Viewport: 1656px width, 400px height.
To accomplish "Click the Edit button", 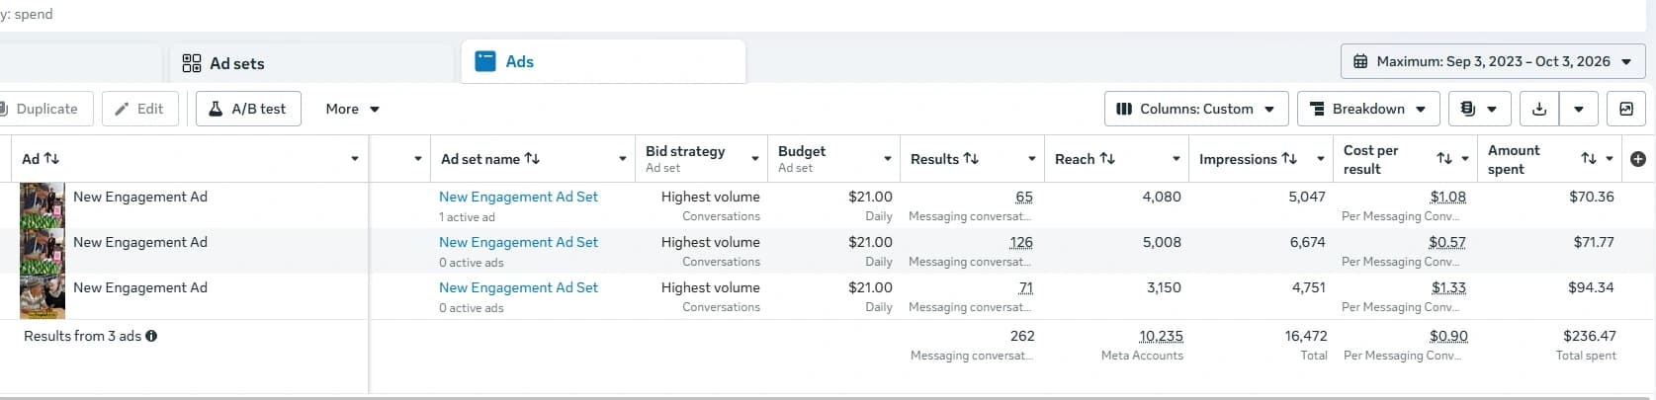I will click(139, 110).
